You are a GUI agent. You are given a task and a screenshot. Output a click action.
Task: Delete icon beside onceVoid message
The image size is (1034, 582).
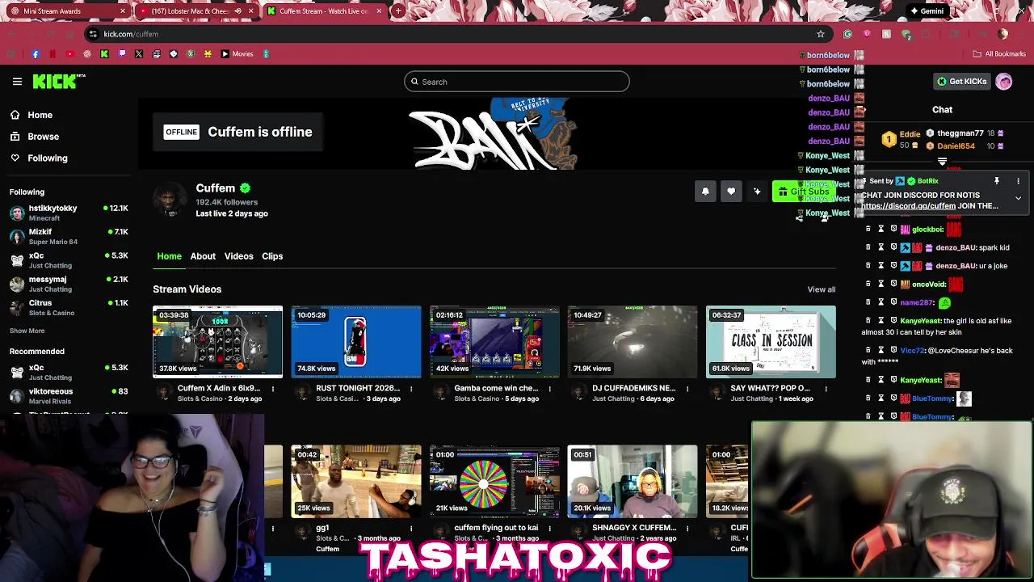[x=868, y=285]
